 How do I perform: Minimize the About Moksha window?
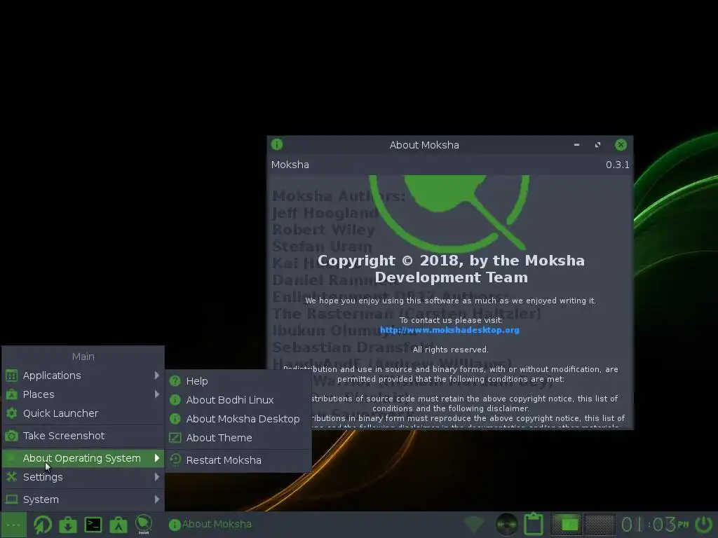pyautogui.click(x=576, y=144)
